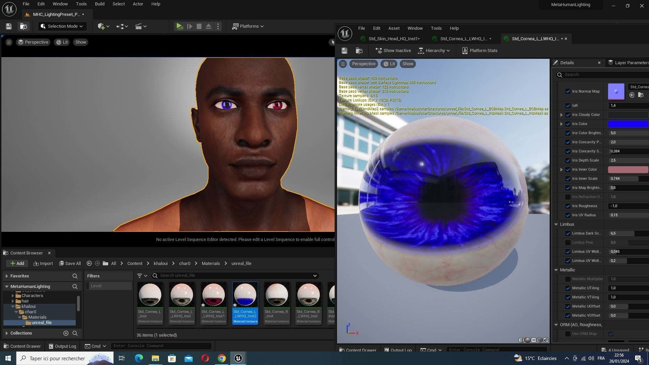This screenshot has width=649, height=365.
Task: Click the use-selected-asset arrow under Iris Normal Map
Action: 632,95
